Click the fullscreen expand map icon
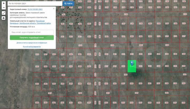The height and width of the screenshot is (109, 190). pyautogui.click(x=4, y=13)
